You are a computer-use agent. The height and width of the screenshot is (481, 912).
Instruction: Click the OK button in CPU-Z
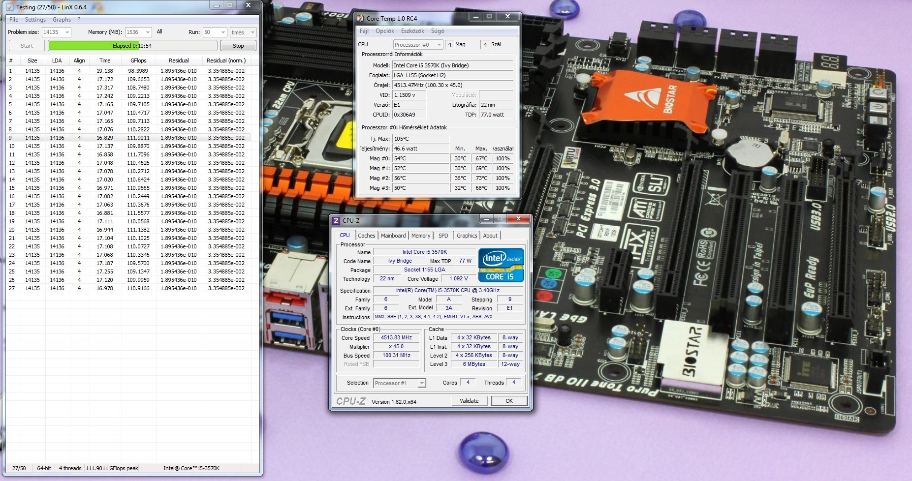tap(509, 401)
